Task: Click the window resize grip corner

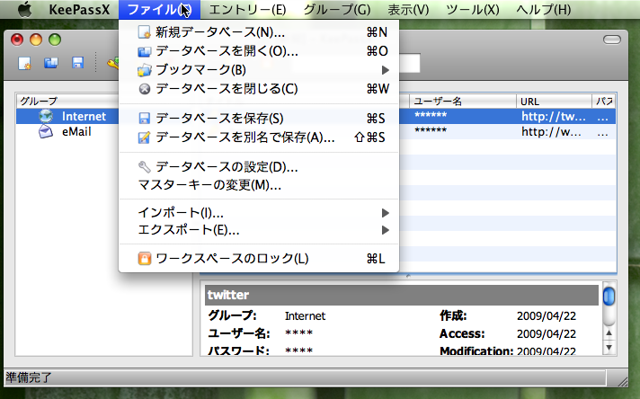Action: click(622, 380)
